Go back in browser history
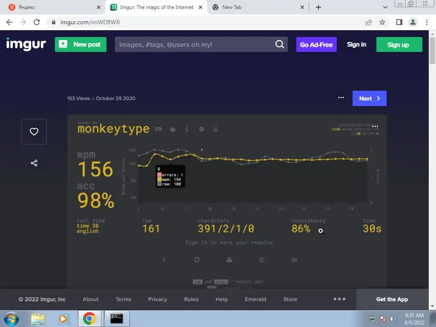Screen dimensions: 436x327 coord(9,22)
